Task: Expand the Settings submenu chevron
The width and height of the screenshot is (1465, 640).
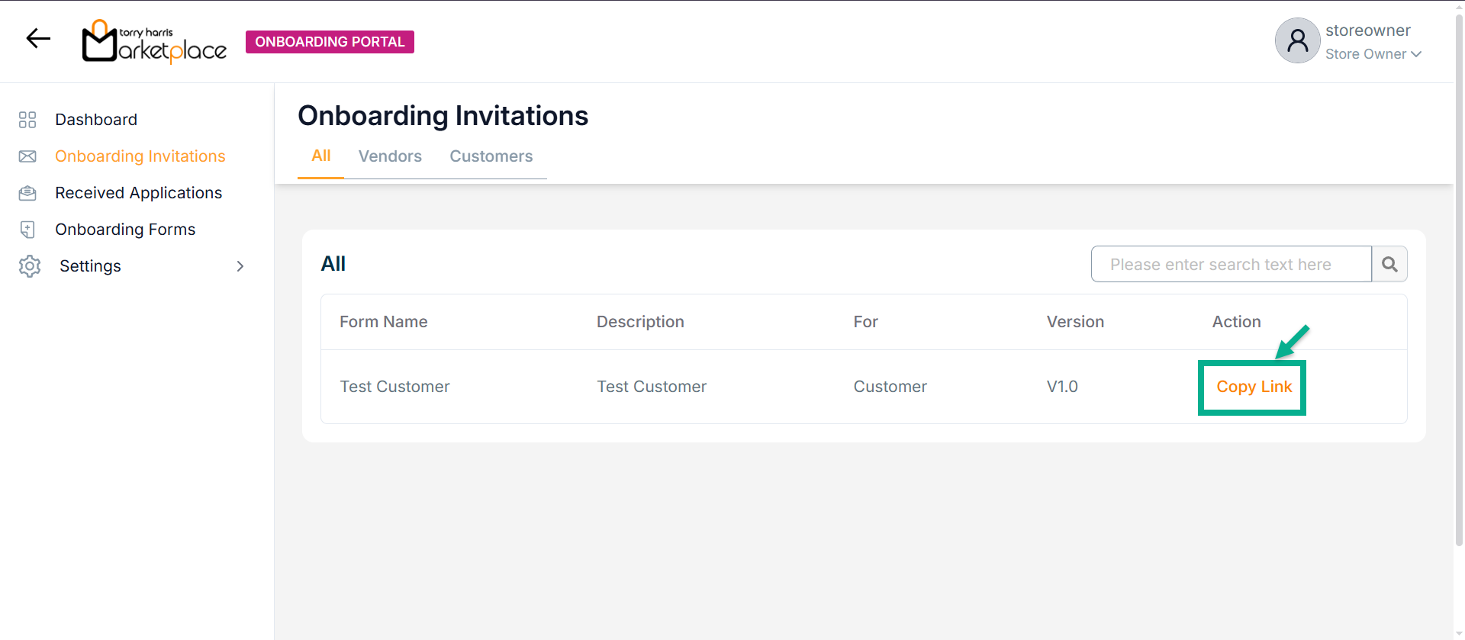Action: [240, 266]
